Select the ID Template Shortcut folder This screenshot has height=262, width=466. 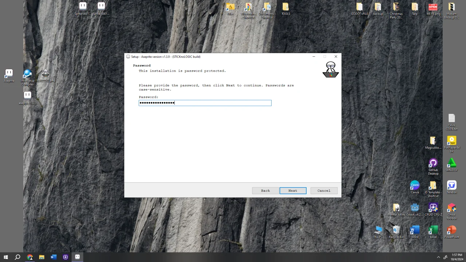point(433,189)
